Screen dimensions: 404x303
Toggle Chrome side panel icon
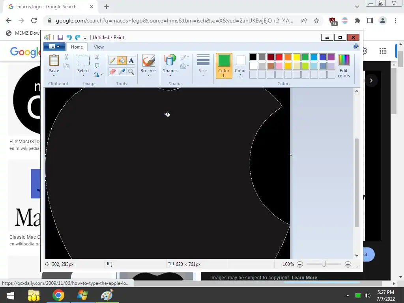[370, 21]
